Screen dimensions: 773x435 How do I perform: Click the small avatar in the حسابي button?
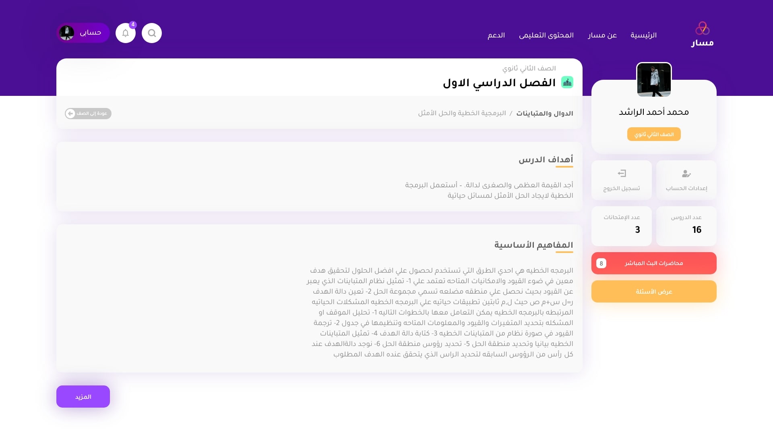(67, 33)
